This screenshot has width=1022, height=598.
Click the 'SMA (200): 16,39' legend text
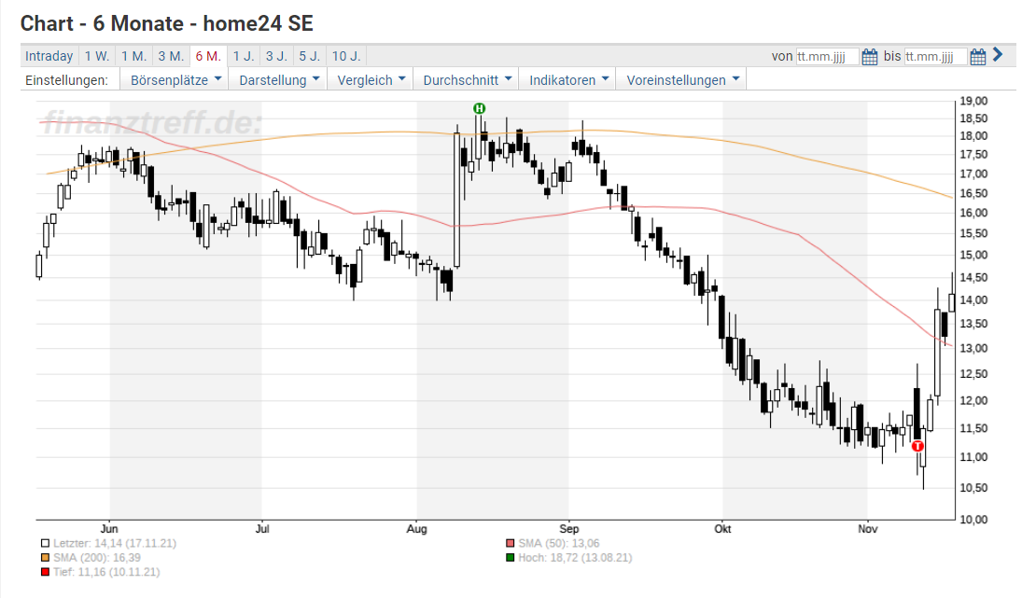pyautogui.click(x=97, y=558)
